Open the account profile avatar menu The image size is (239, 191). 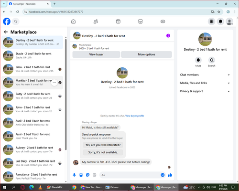(229, 21)
